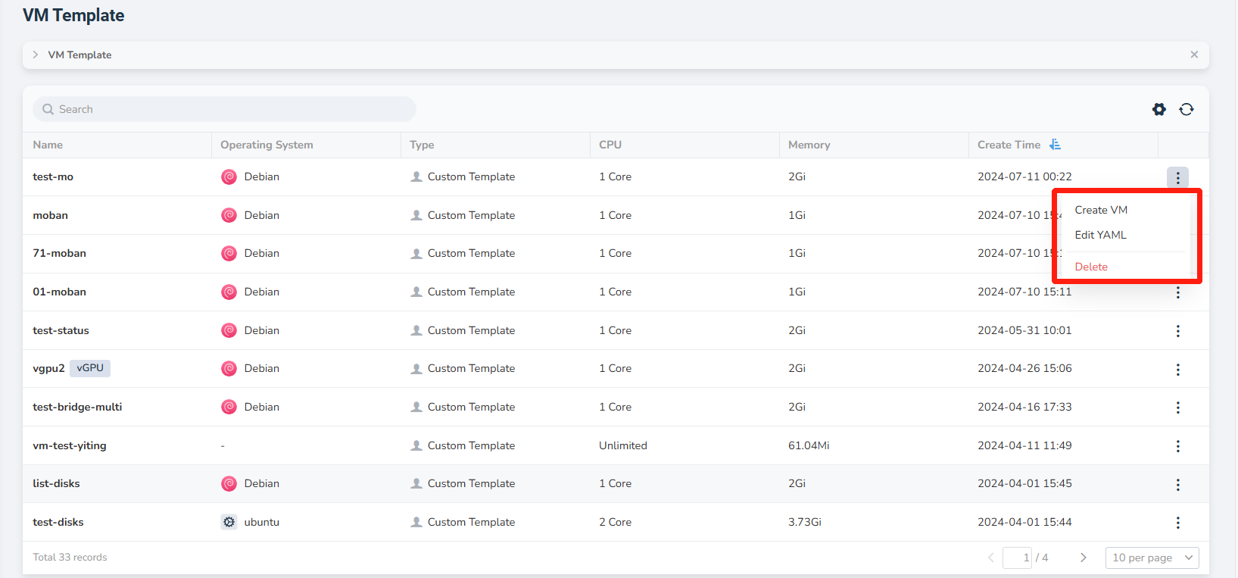The image size is (1238, 578).
Task: Open actions menu for test-disks template
Action: (x=1177, y=523)
